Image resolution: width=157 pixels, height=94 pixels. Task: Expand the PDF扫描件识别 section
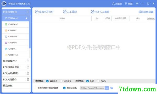pyautogui.click(x=28, y=67)
